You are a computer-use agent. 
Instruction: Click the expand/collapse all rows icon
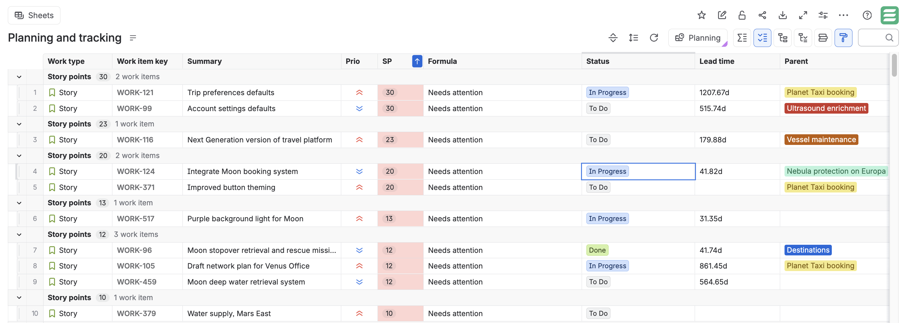(x=613, y=38)
